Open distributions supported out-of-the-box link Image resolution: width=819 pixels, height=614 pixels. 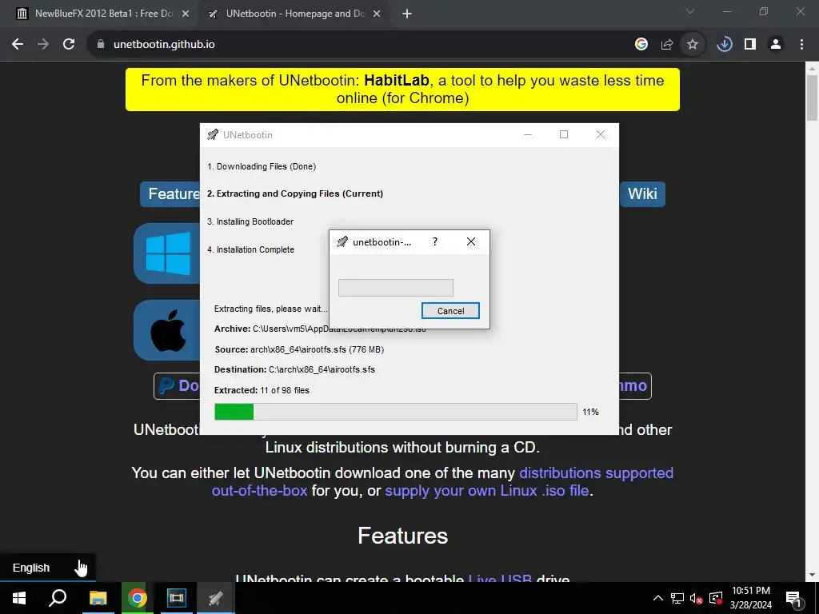[442, 481]
